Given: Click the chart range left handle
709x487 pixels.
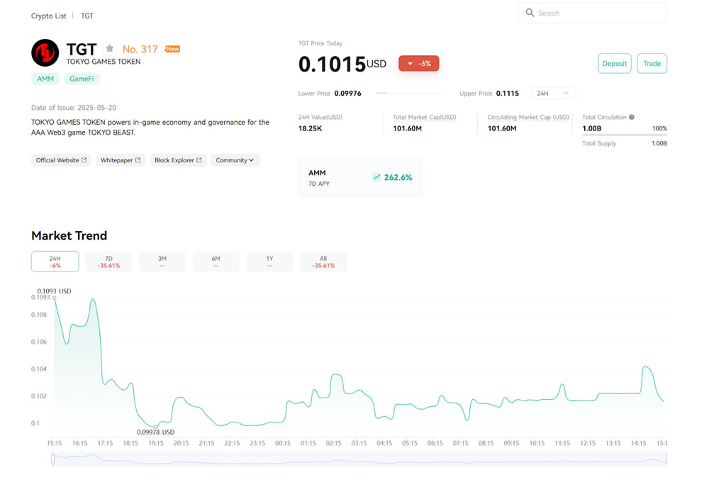Looking at the screenshot, I should click(x=53, y=459).
